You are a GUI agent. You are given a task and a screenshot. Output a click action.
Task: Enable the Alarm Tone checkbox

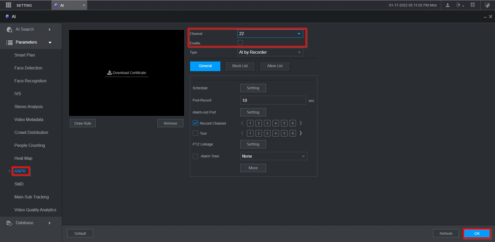[x=196, y=156]
